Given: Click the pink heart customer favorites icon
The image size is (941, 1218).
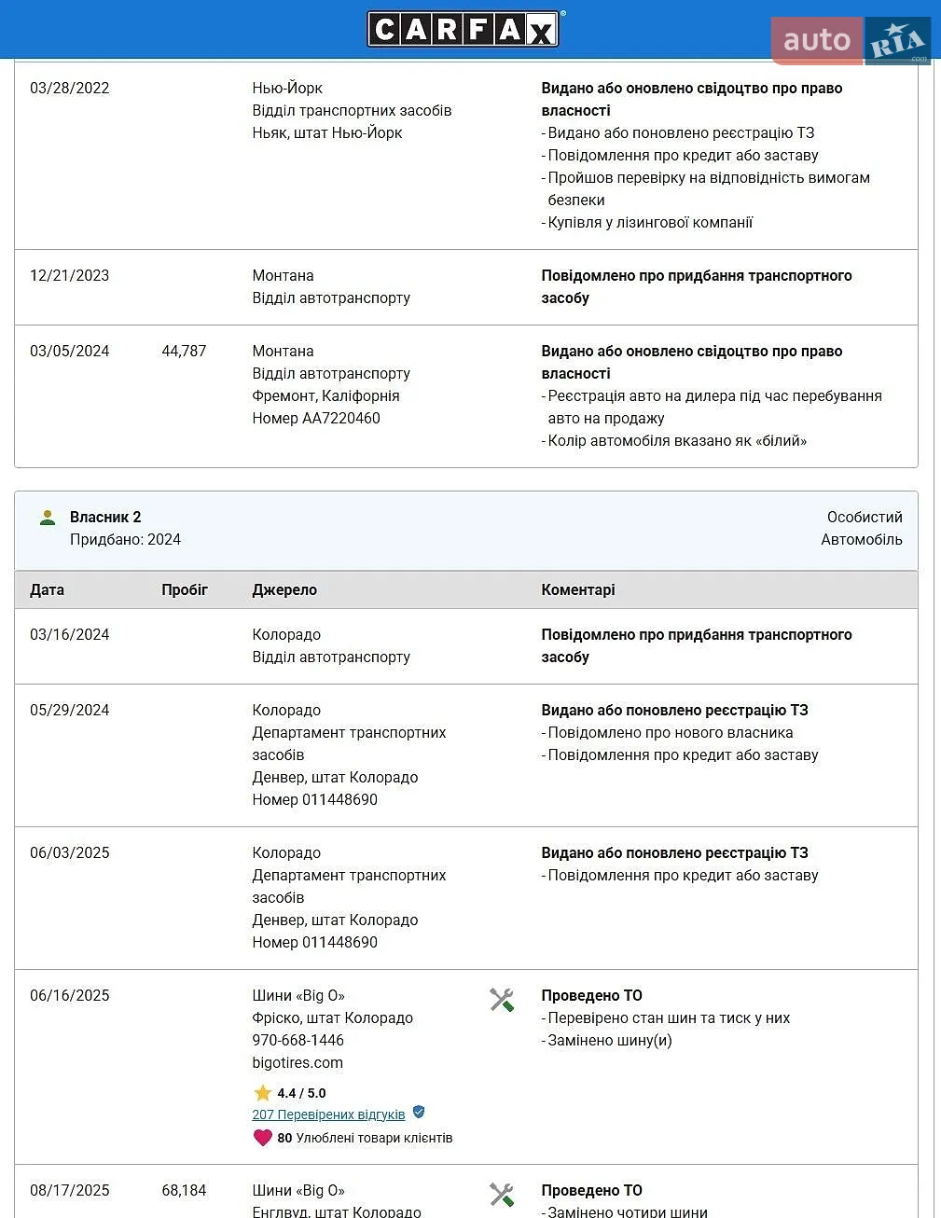Looking at the screenshot, I should click(x=263, y=1138).
